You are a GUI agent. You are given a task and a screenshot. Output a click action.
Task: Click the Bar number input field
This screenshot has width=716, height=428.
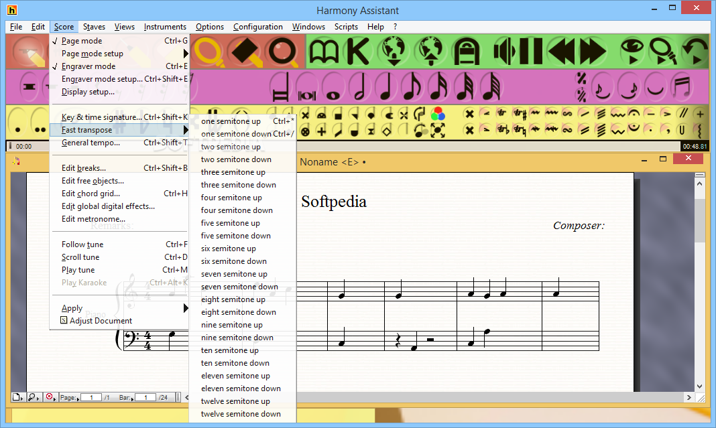click(145, 397)
